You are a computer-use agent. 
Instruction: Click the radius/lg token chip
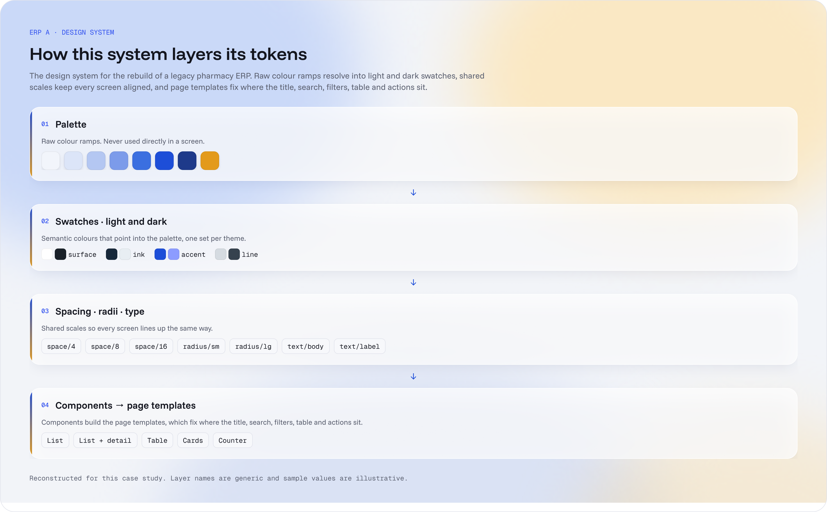coord(254,346)
